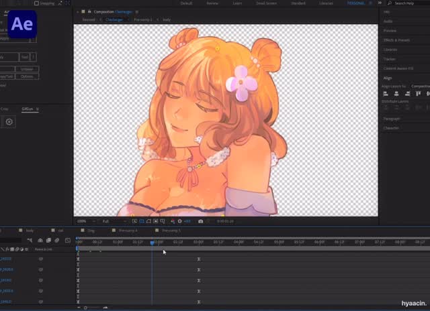Screen dimensions: 430x311
Task: Click the Reset Exposure icon
Action: coord(180,221)
